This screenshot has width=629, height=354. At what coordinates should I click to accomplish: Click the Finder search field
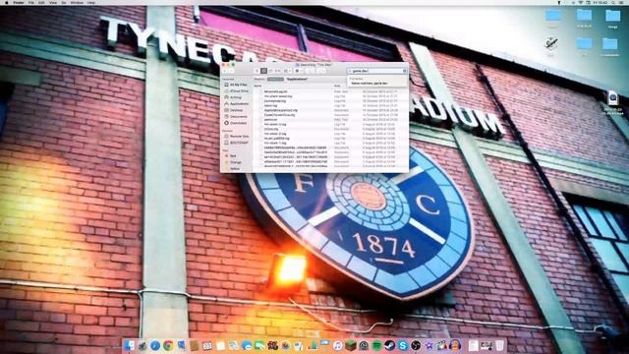click(x=376, y=71)
